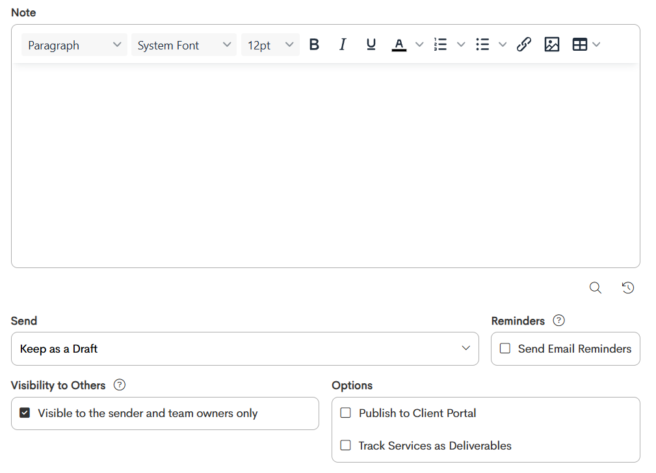Open revision history clock icon
Image resolution: width=656 pixels, height=473 pixels.
pyautogui.click(x=628, y=288)
